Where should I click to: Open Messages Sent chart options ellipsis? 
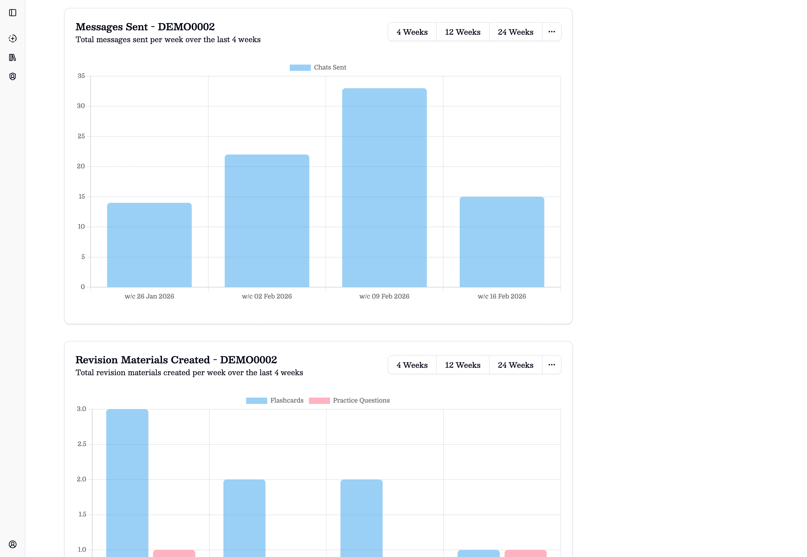click(551, 32)
